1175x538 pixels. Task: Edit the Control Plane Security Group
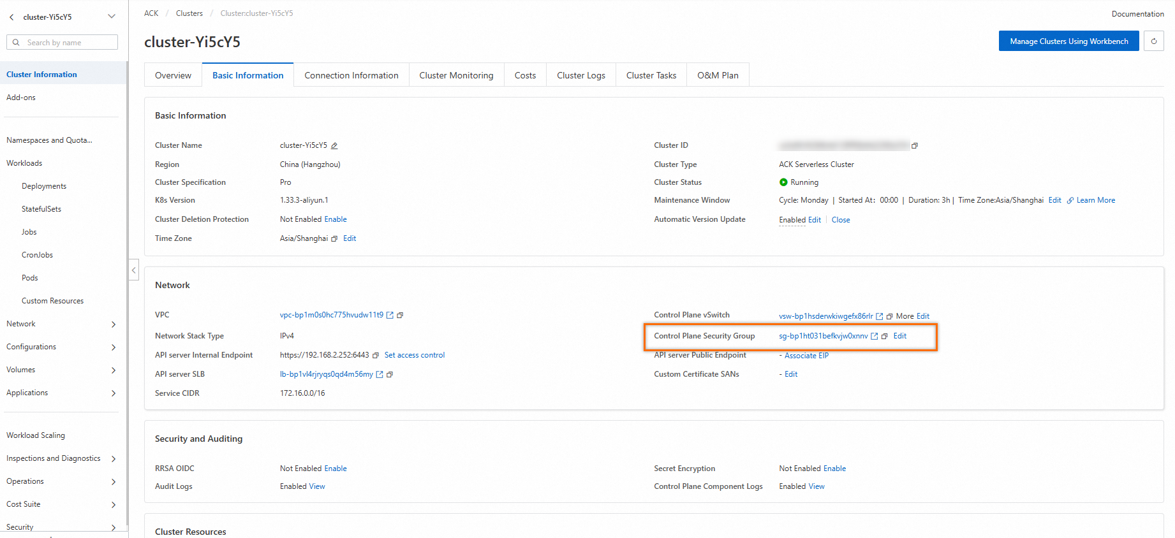899,336
